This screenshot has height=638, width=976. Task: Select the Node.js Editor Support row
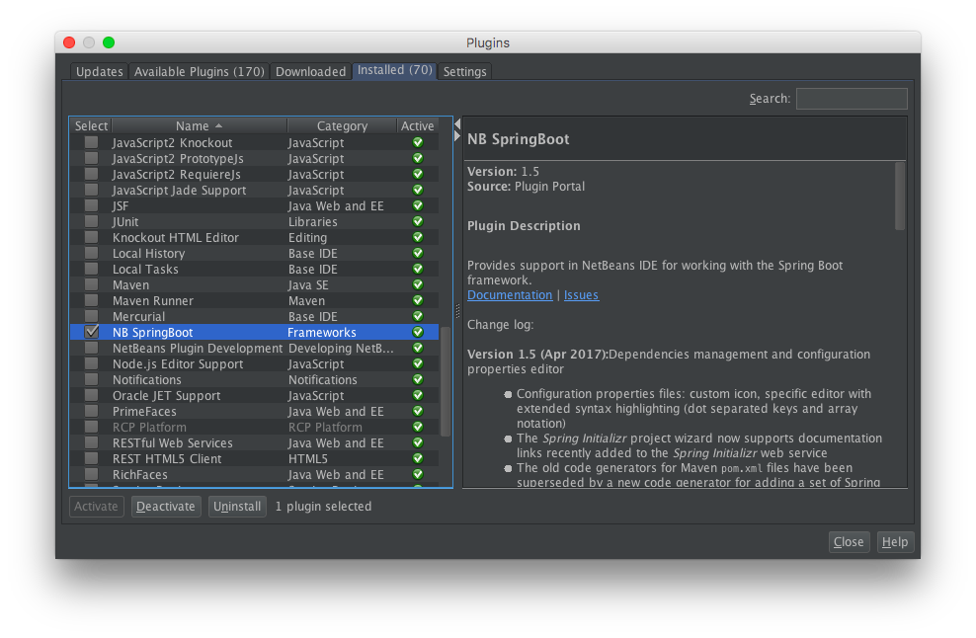tap(254, 363)
